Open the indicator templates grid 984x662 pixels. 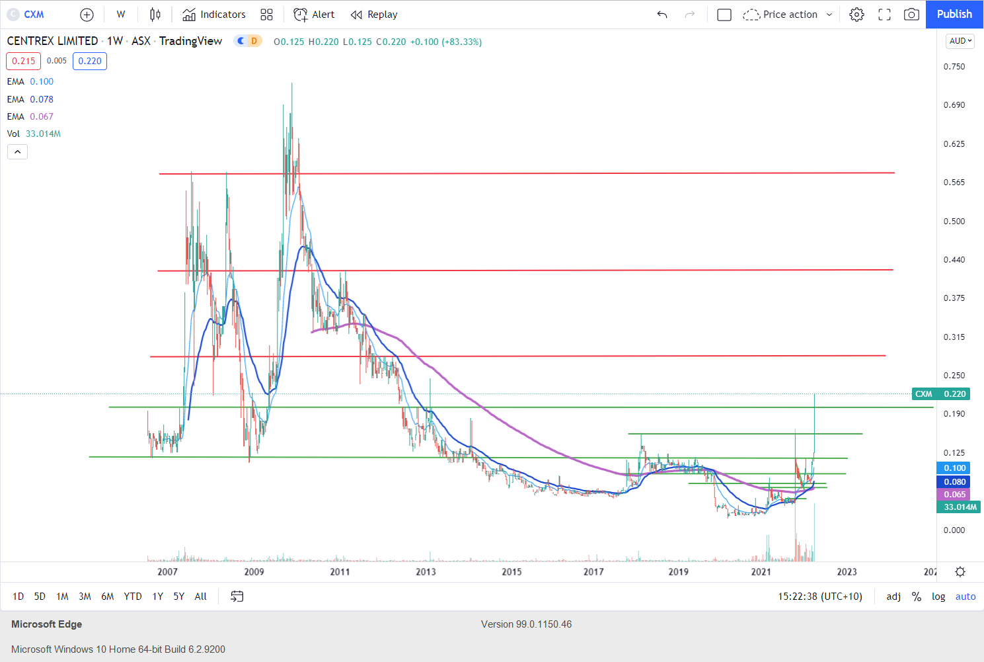tap(267, 15)
